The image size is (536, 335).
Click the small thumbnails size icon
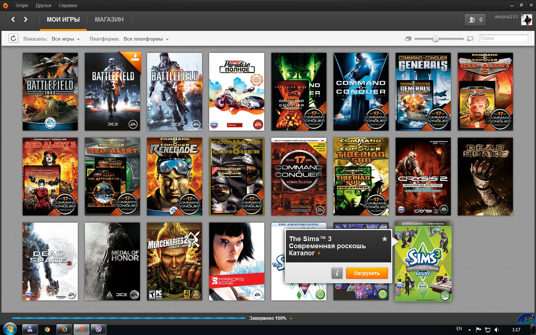(x=408, y=39)
